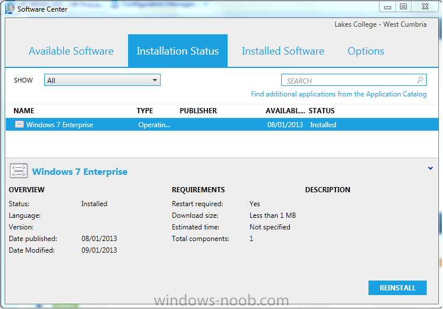Viewport: 443px width, 309px height.
Task: Select the Windows 7 Enterprise row
Action: click(222, 125)
